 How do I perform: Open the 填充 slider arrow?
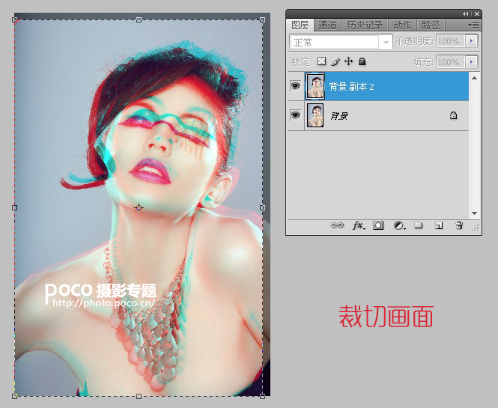click(x=472, y=62)
